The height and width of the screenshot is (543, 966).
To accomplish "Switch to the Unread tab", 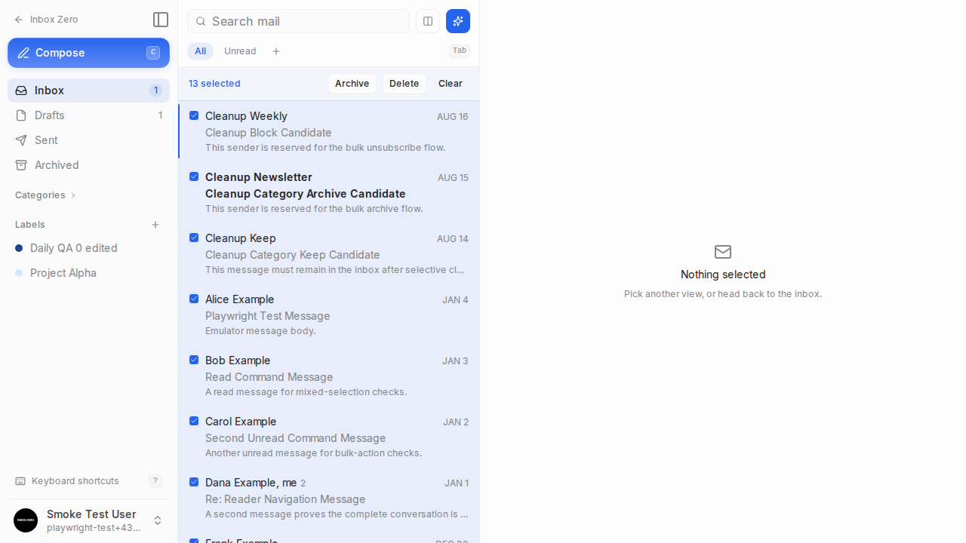I will pyautogui.click(x=240, y=51).
